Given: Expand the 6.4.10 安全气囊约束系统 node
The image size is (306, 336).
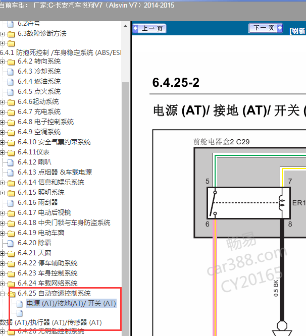Looking at the screenshot, I should tap(2, 142).
